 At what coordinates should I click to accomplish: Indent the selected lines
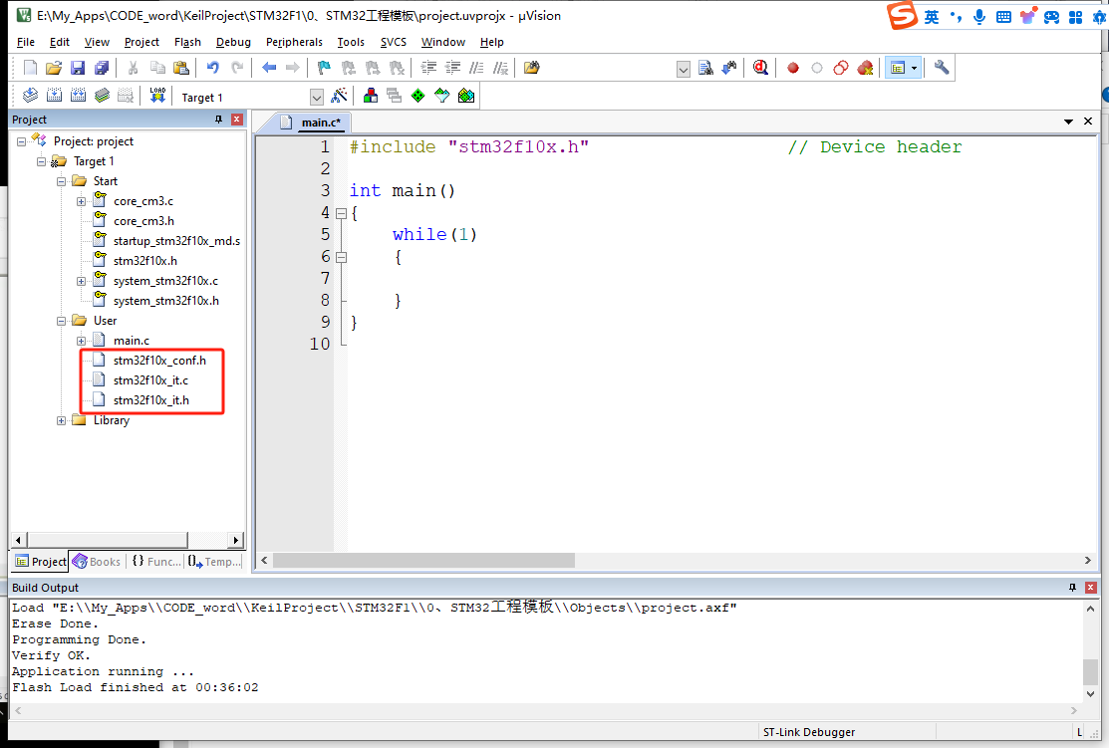pos(428,68)
